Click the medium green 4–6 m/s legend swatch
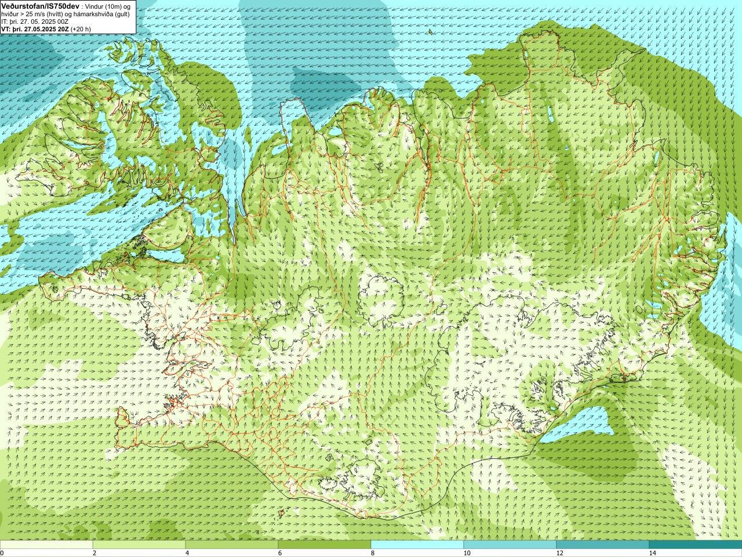 tap(232, 545)
